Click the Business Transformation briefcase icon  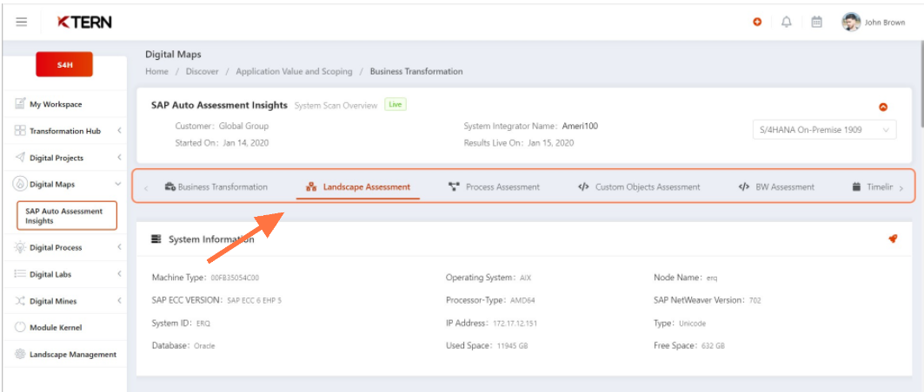(x=170, y=186)
